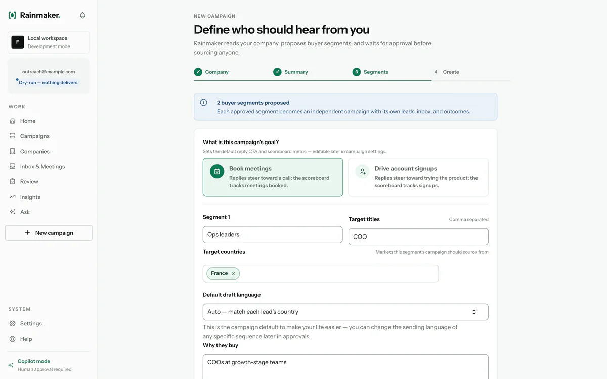This screenshot has height=379, width=607.
Task: Open Settings in the sidebar
Action: (49, 323)
